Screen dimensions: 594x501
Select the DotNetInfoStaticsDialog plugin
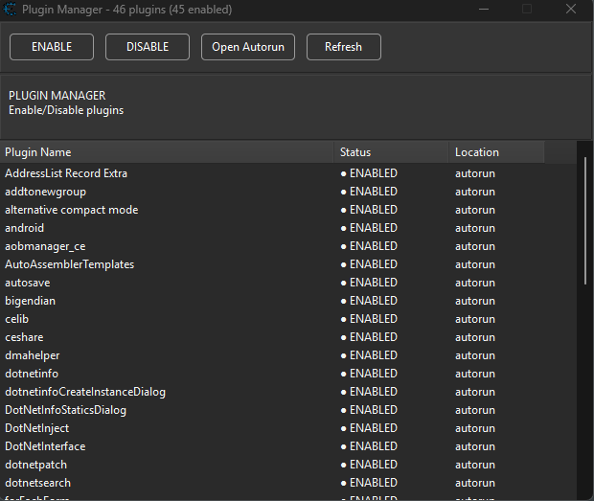coord(288,410)
